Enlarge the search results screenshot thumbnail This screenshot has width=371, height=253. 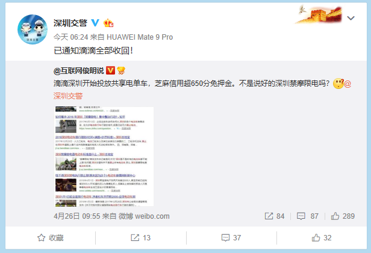pos(104,156)
